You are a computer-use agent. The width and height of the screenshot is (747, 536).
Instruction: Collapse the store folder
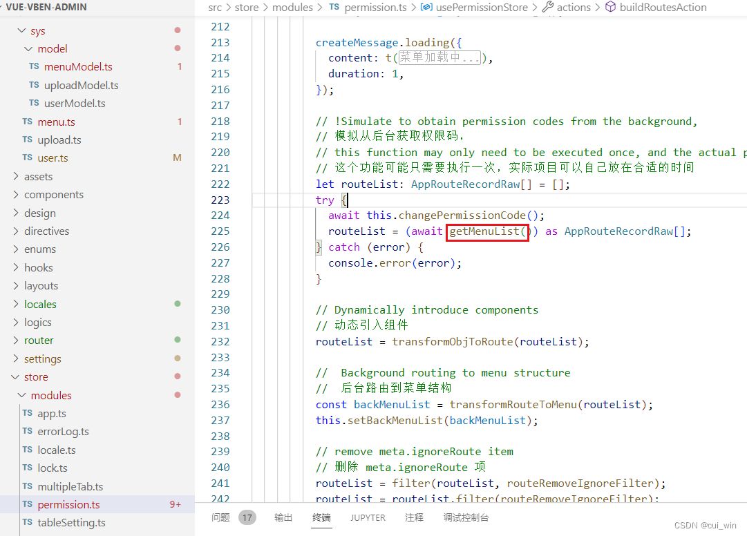tap(15, 377)
